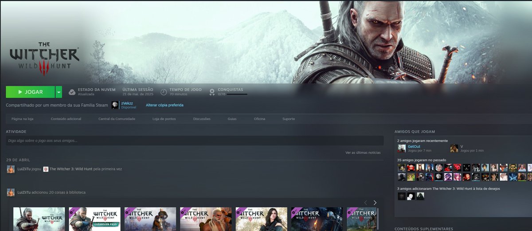The height and width of the screenshot is (231, 532).
Task: Click the 'Diga algo sobre o jogo' input field
Action: pyautogui.click(x=195, y=141)
